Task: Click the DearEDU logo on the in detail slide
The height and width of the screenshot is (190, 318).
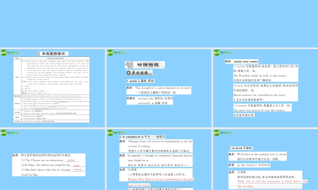Action: tap(223, 133)
